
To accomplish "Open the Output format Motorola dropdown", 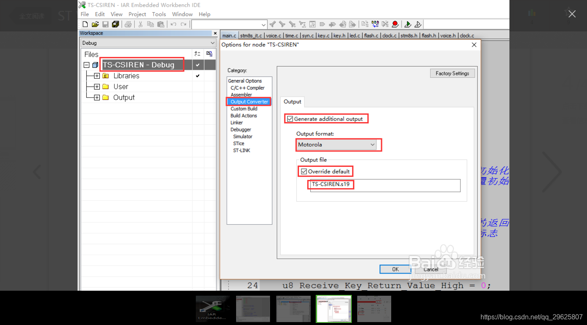I will [x=335, y=145].
